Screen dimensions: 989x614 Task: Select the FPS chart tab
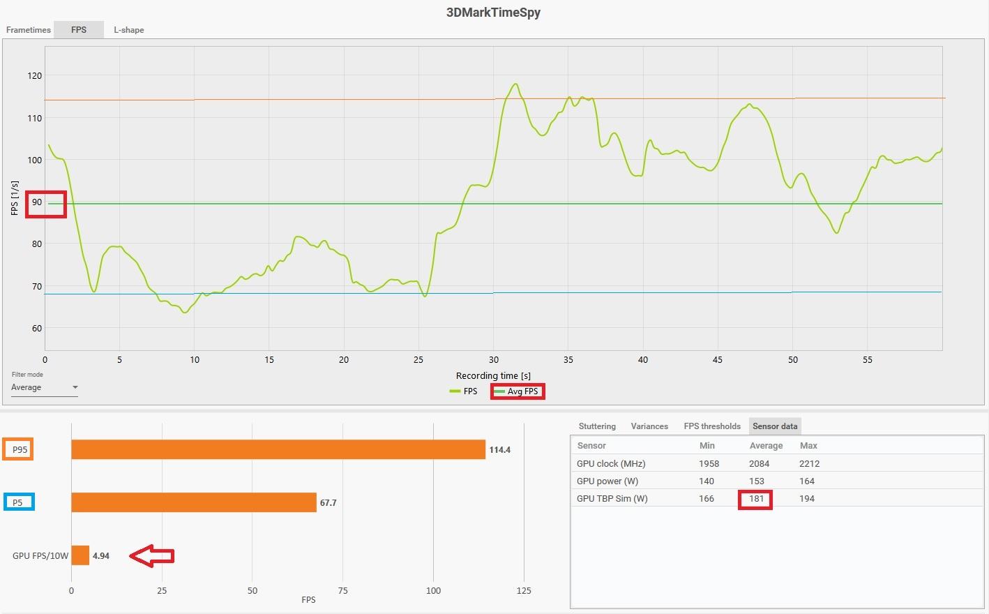pos(79,30)
